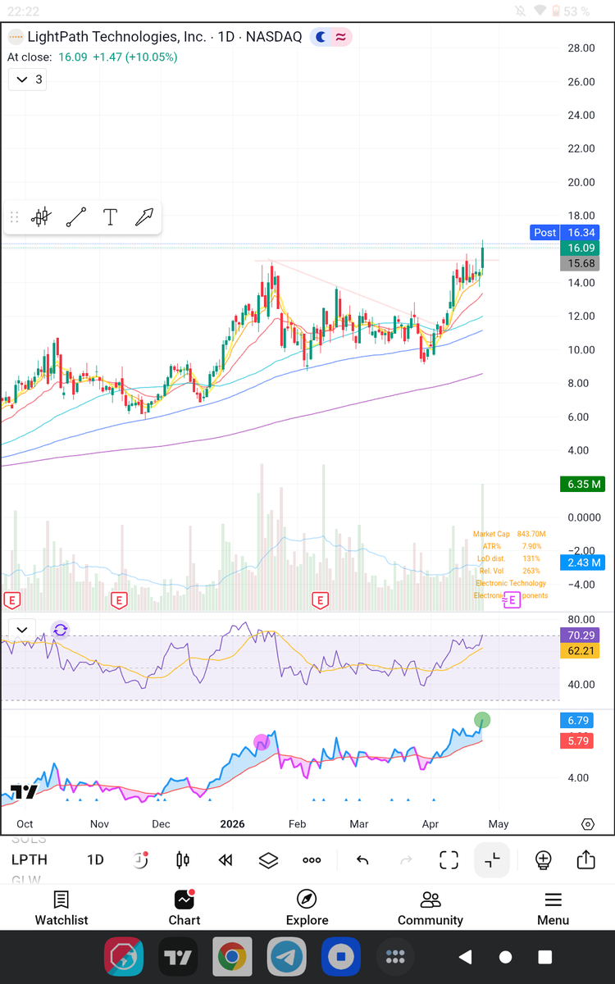Viewport: 615px width, 984px height.
Task: Select the arrow drawing tool
Action: (x=144, y=217)
